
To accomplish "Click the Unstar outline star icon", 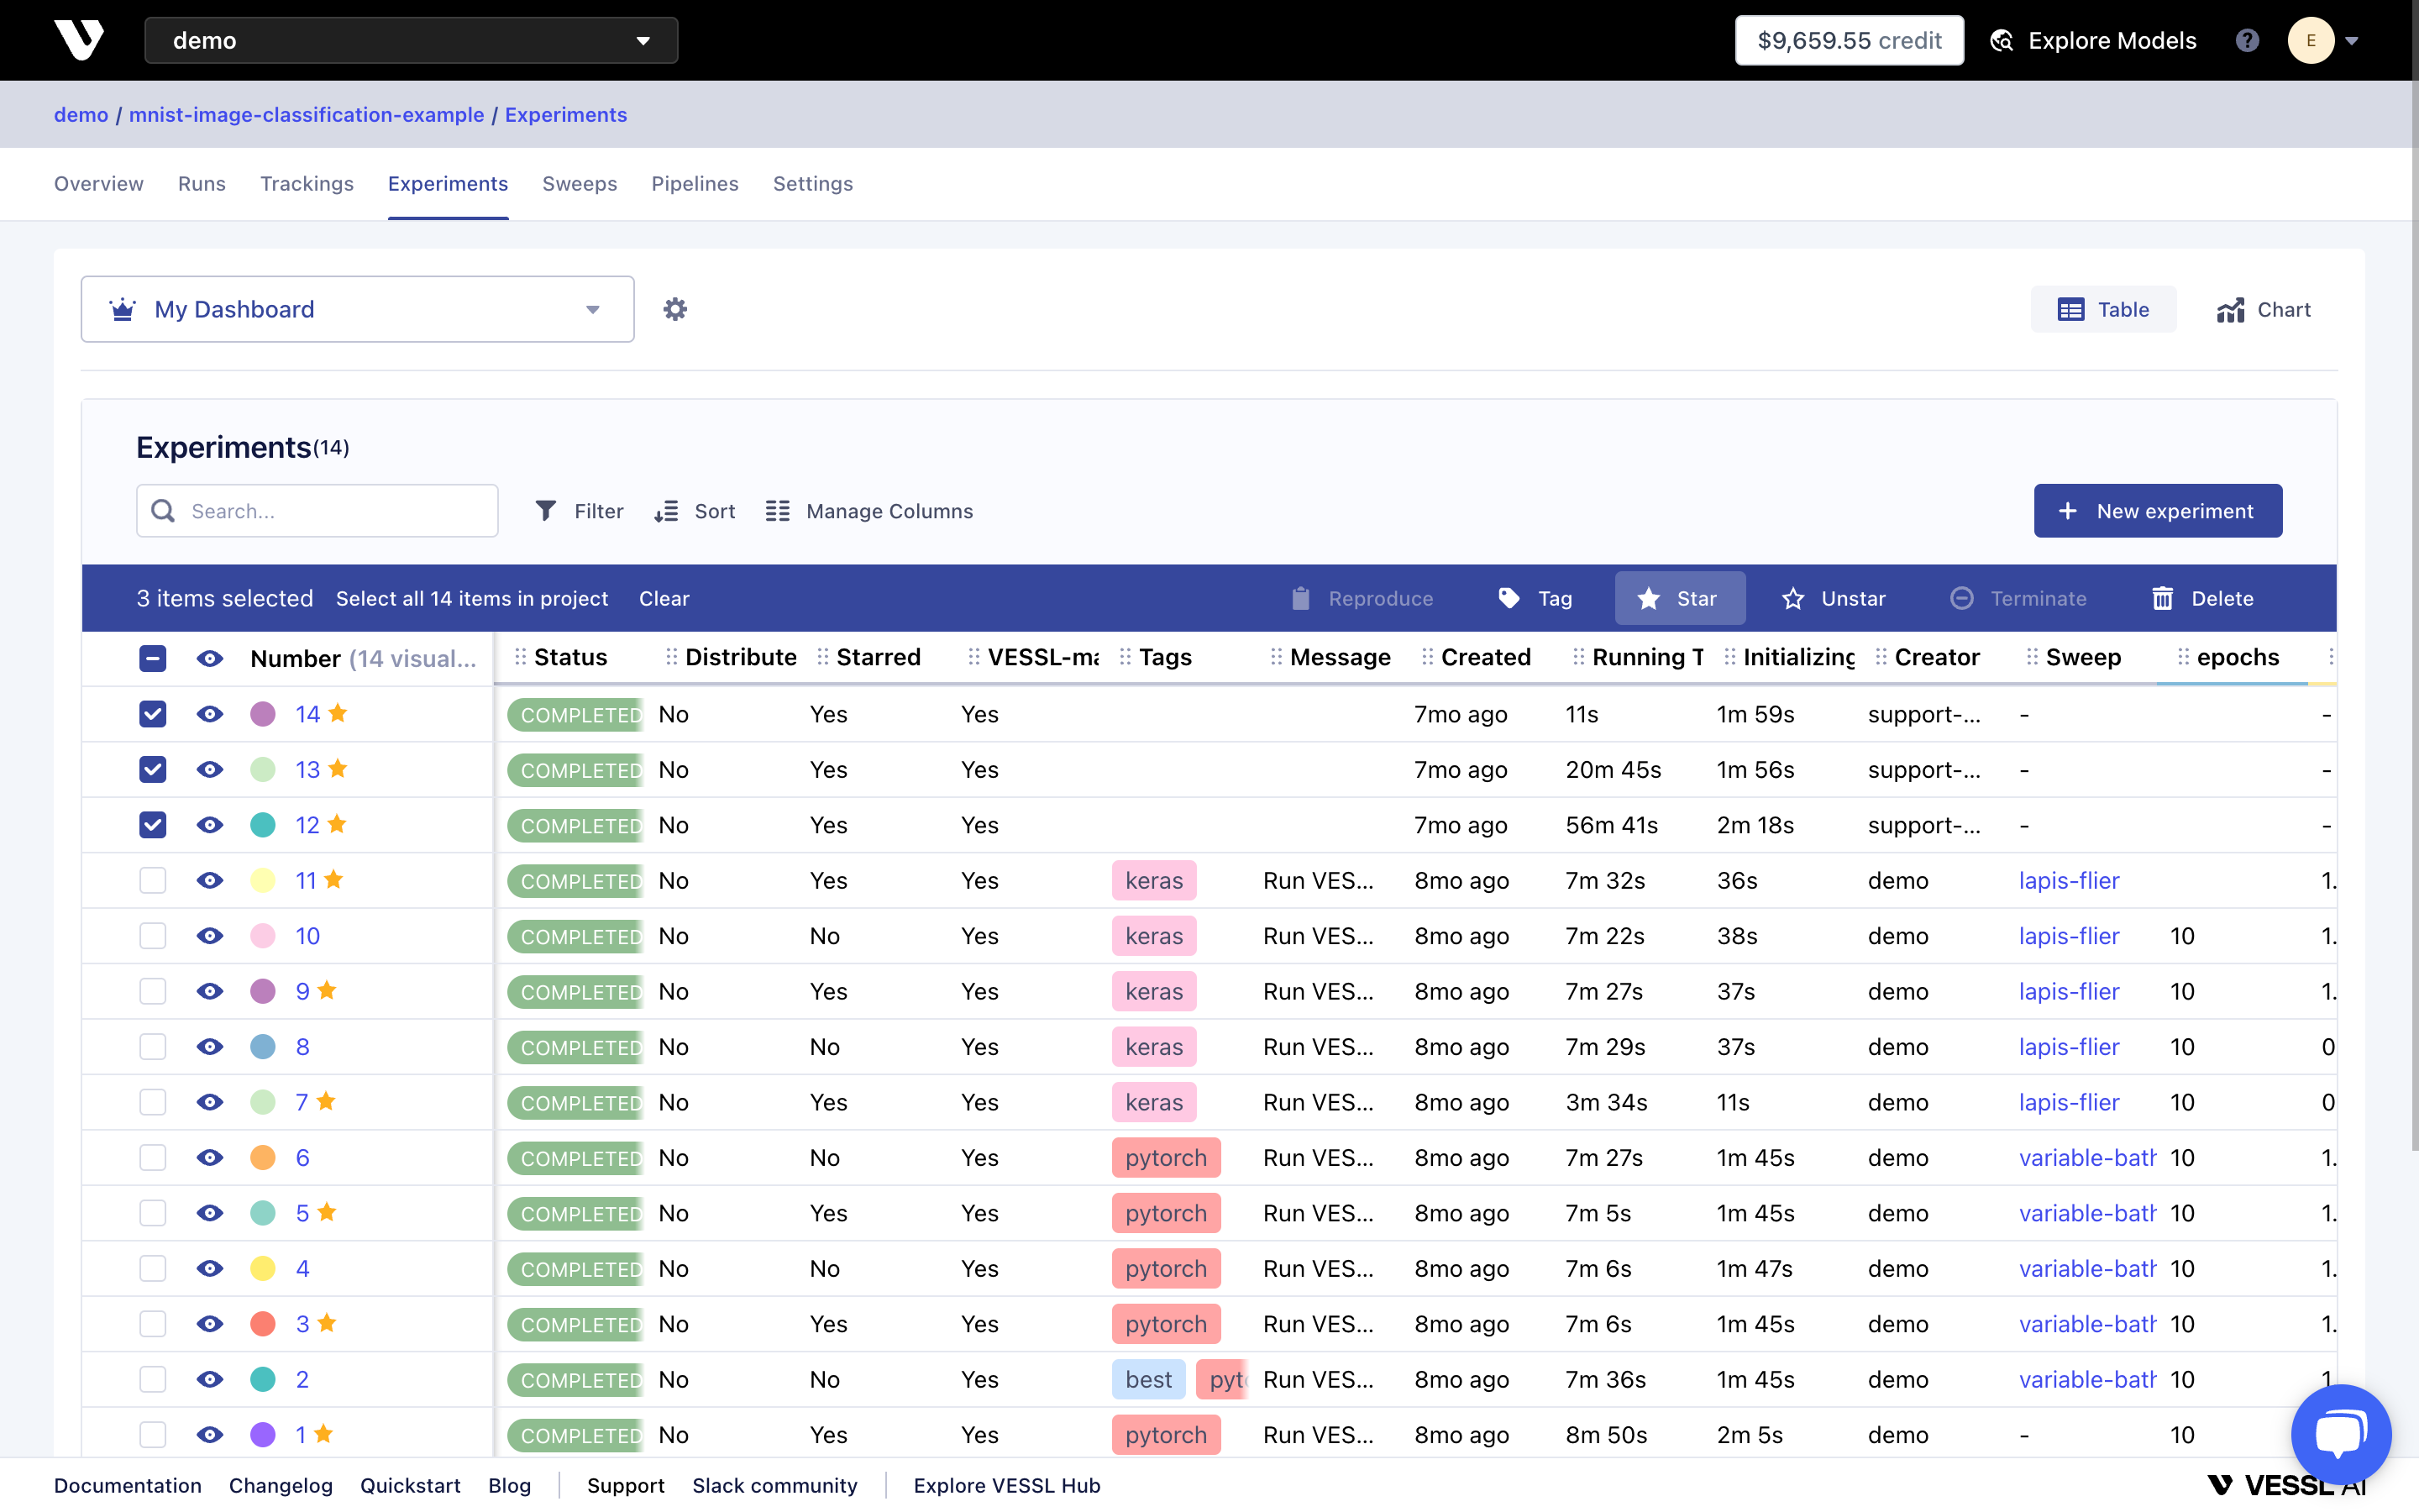I will tap(1793, 598).
